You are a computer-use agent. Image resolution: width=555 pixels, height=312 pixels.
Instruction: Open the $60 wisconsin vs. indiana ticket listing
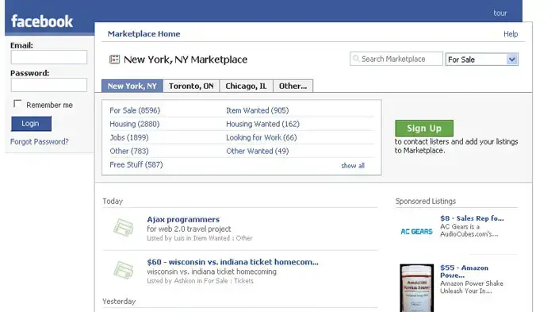pos(232,262)
